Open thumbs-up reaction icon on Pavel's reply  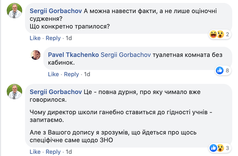(x=220, y=70)
